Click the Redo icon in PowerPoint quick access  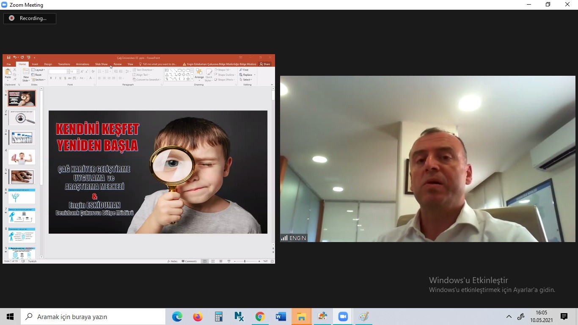pos(22,58)
